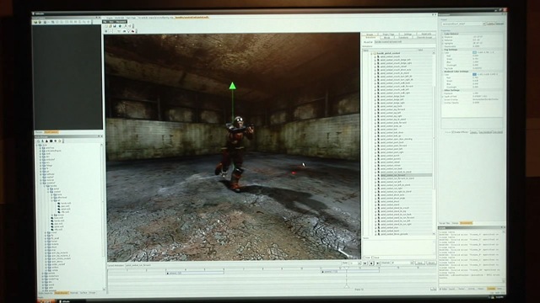Click the green sphere icon in viewport toolbar
Screen dimensions: 540x303
pyautogui.click(x=120, y=26)
